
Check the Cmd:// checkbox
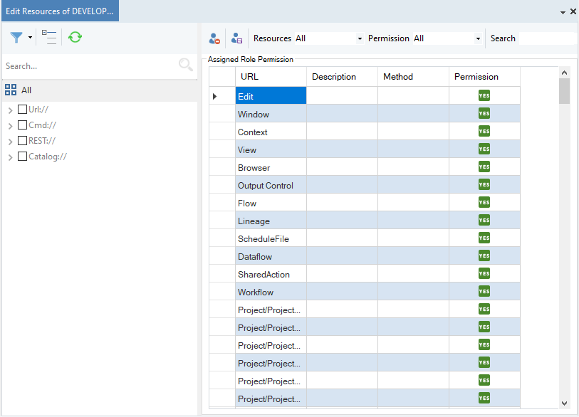click(22, 125)
